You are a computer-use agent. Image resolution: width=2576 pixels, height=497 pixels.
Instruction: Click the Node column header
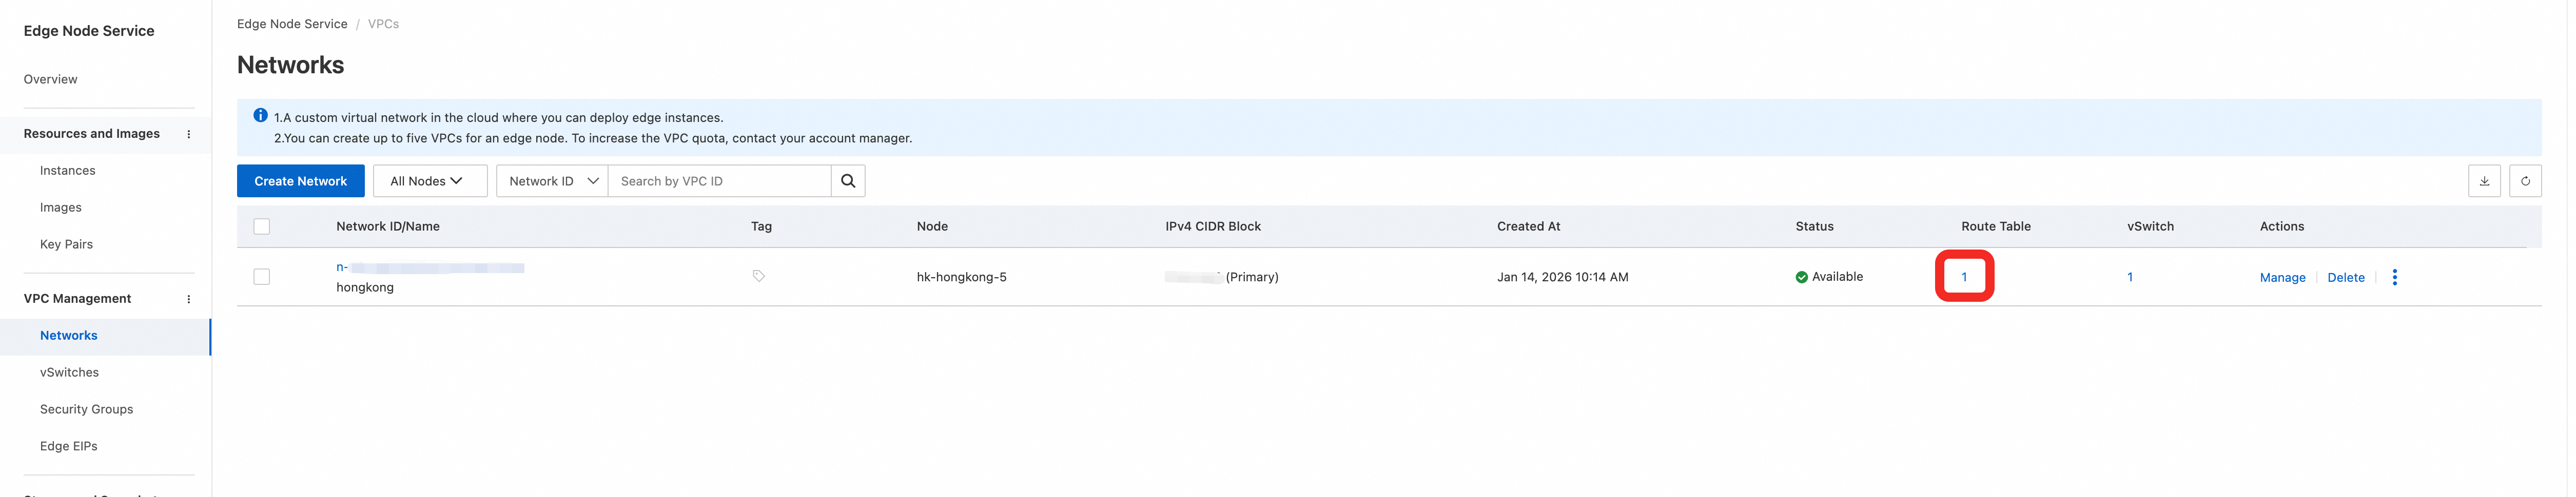932,226
